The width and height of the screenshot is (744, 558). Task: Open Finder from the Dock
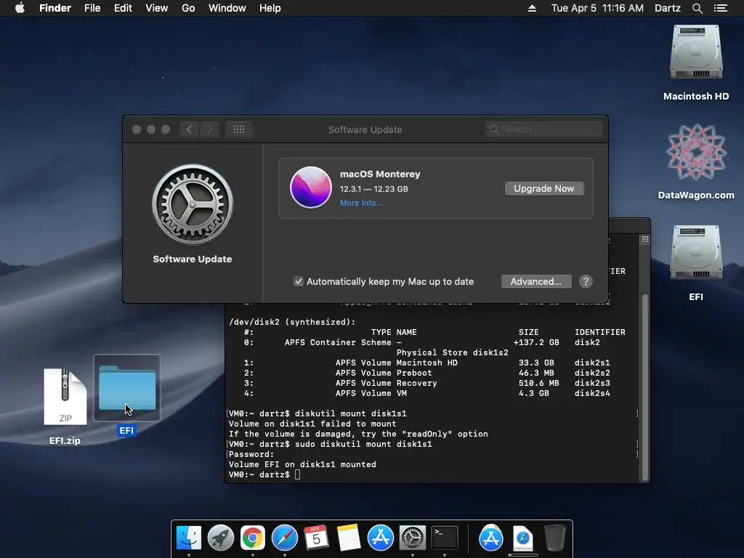coord(188,538)
